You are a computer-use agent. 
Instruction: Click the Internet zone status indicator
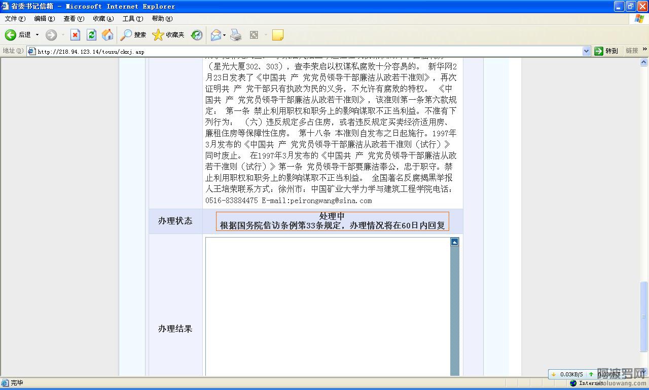pyautogui.click(x=587, y=383)
